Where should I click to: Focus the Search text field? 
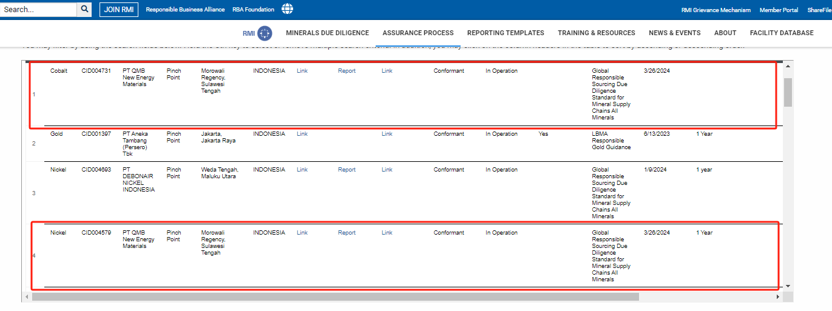pos(38,9)
